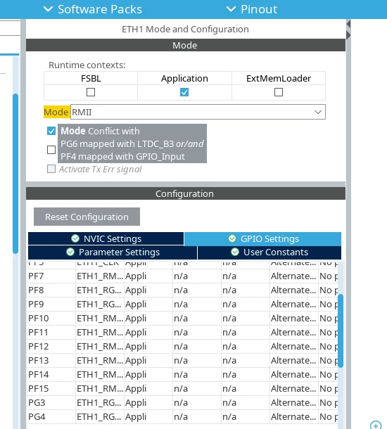Click the ETH1 Mode and Configuration title

point(185,29)
